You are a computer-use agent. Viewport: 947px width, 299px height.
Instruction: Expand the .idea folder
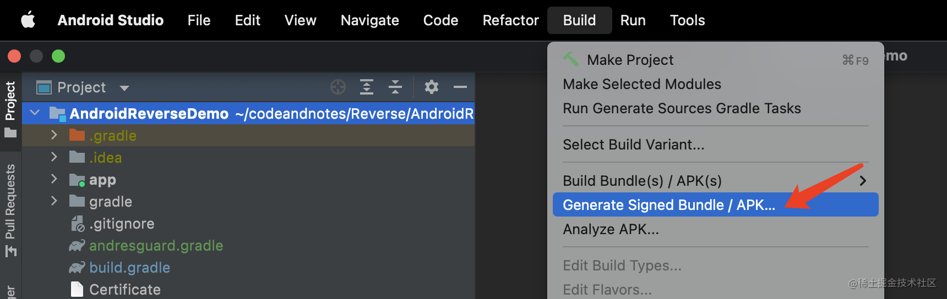click(x=54, y=157)
